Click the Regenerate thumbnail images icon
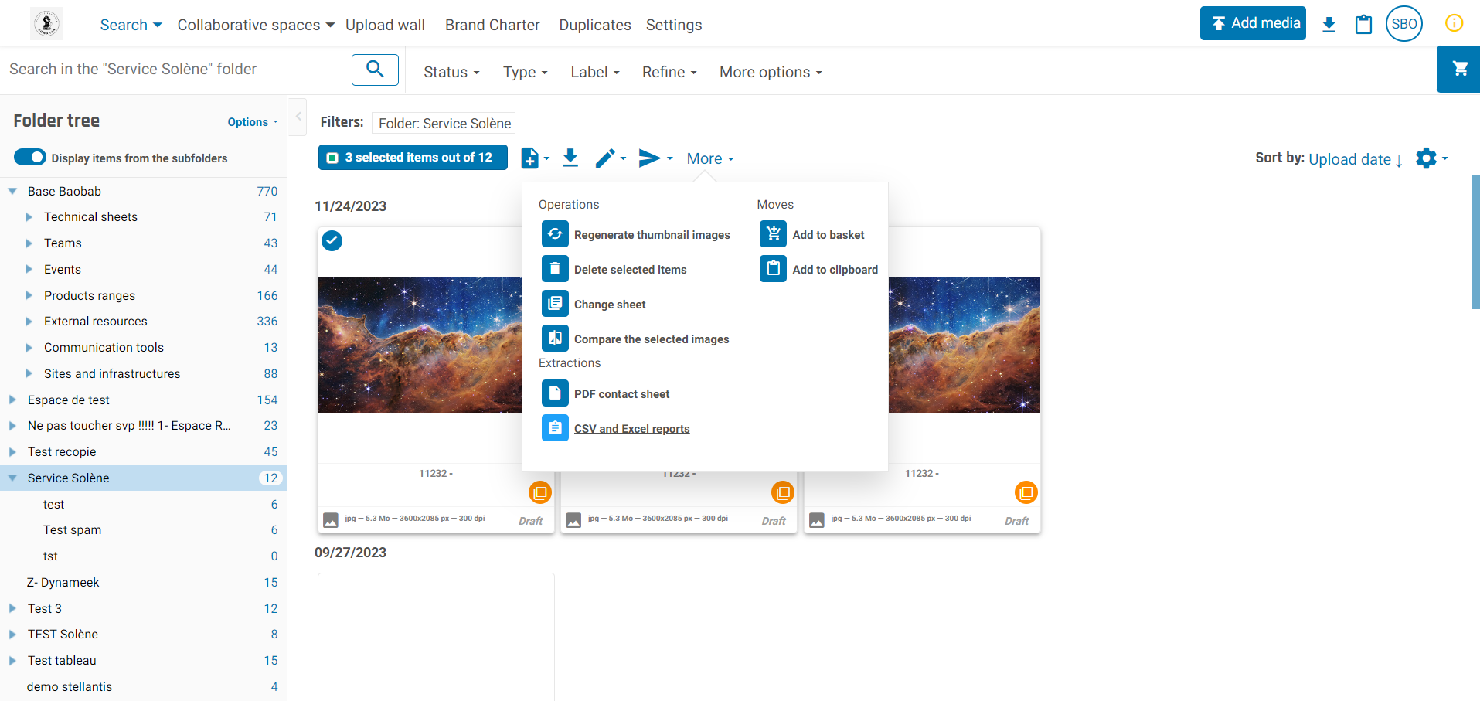Image resolution: width=1480 pixels, height=701 pixels. click(555, 234)
